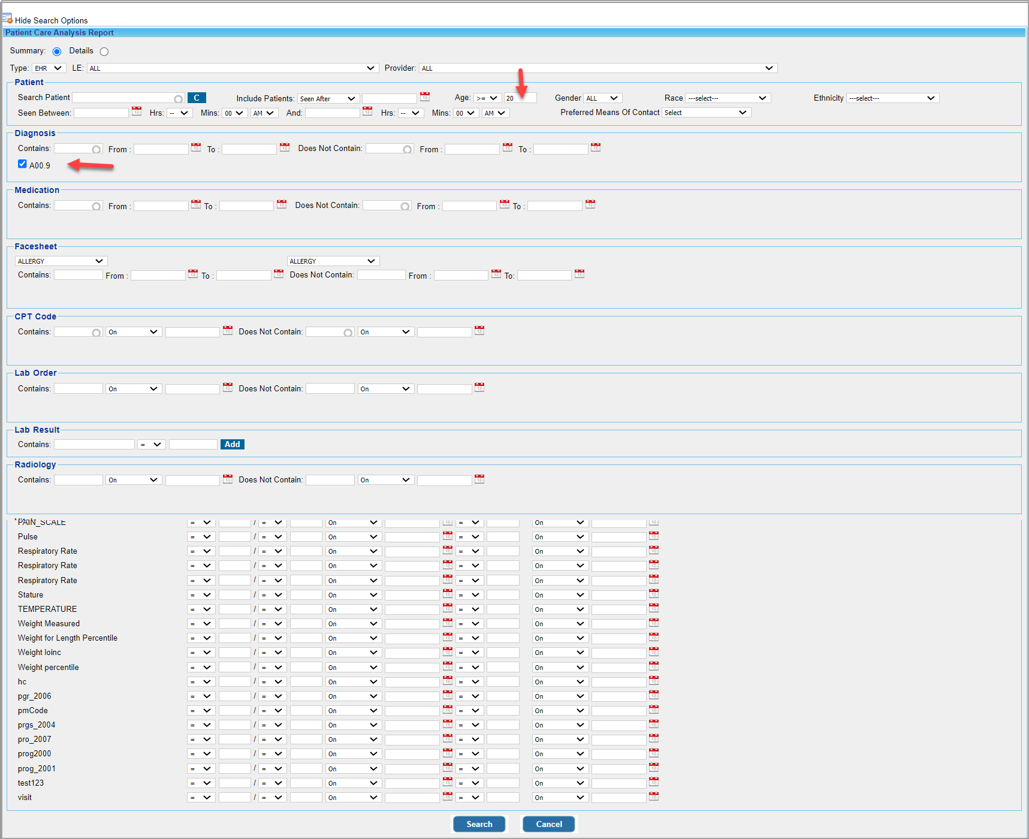Viewport: 1029px width, 839px height.
Task: Click CPT Code Contains lookup icon
Action: click(96, 333)
